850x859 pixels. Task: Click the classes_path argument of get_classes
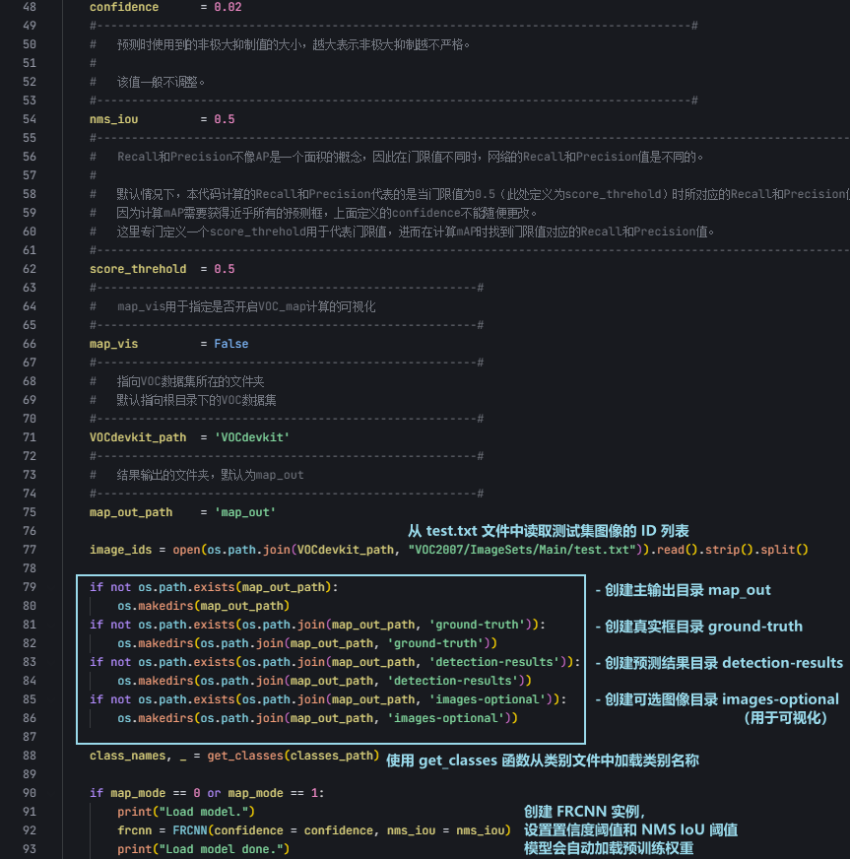tap(330, 756)
